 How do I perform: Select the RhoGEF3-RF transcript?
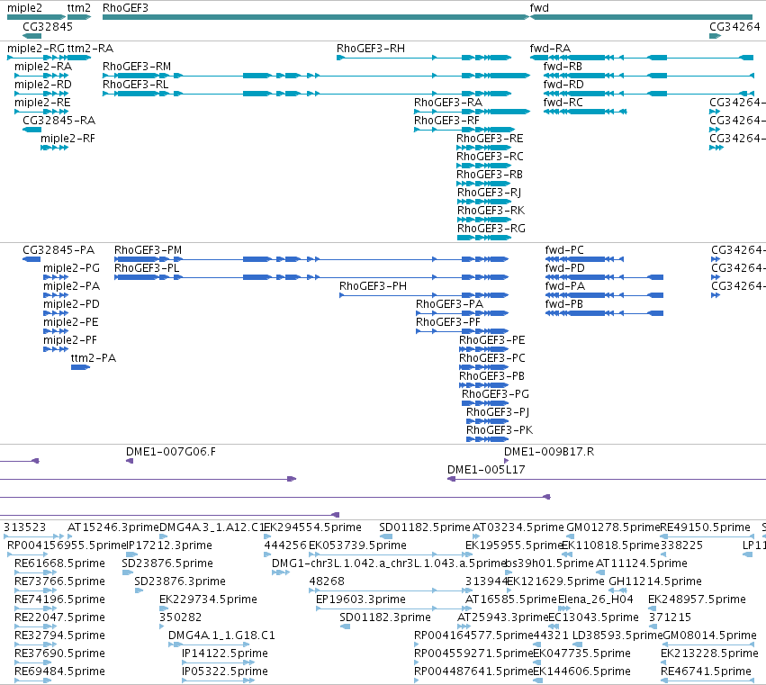point(463,130)
